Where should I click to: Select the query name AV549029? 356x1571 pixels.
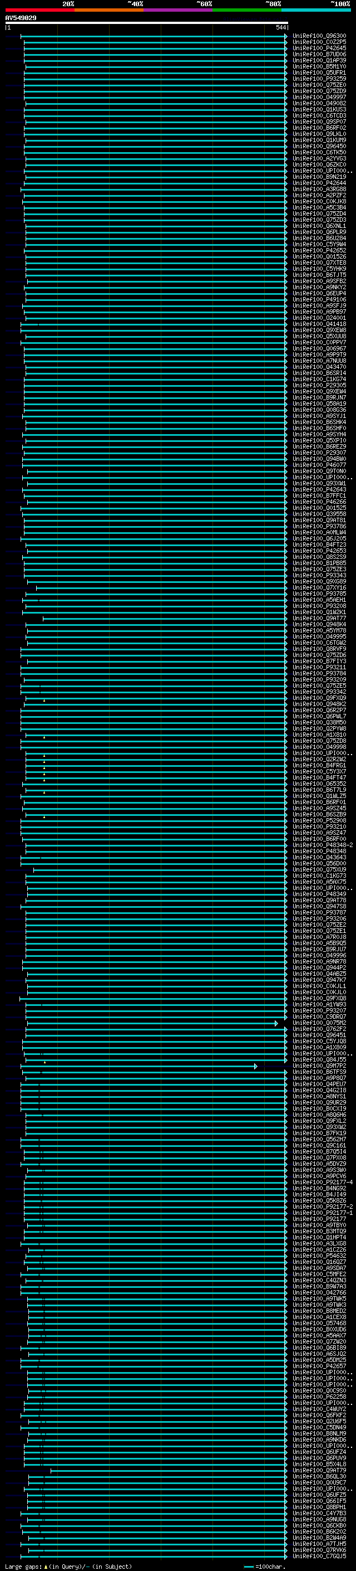[21, 18]
